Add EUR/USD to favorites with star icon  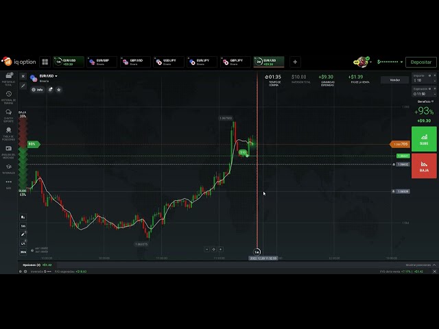[x=59, y=89]
